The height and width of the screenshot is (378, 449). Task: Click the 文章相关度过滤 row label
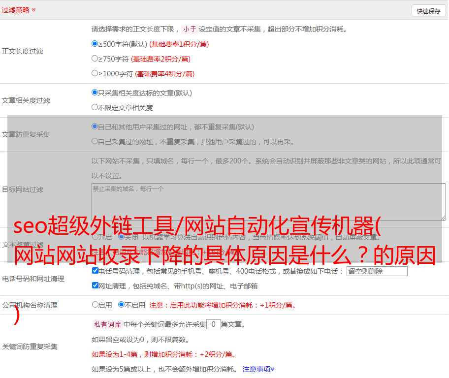[x=26, y=100]
